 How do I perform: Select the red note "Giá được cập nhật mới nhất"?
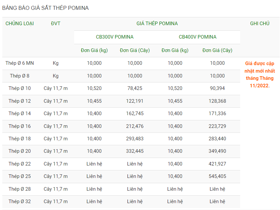(260, 67)
